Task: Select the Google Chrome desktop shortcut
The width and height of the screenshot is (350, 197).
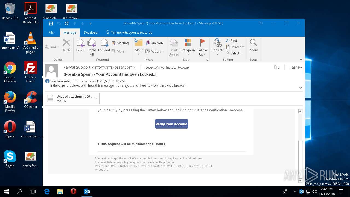Action: coord(10,72)
